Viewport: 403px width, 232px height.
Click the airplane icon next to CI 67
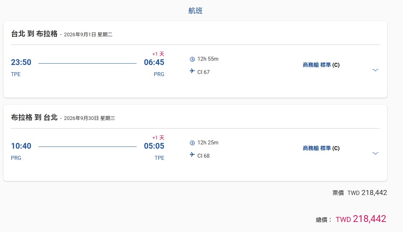click(192, 71)
